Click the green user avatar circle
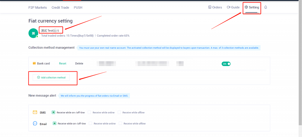The image size is (302, 137). 33,33
